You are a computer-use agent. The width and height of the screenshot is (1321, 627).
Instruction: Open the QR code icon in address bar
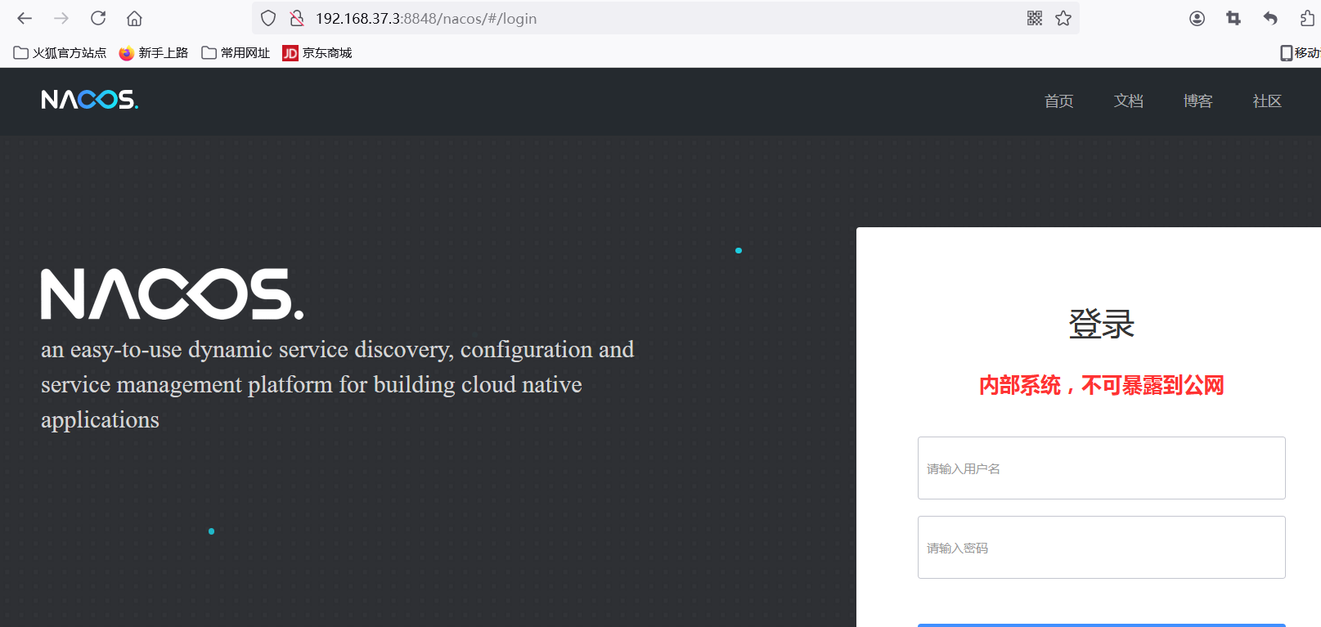tap(1035, 18)
